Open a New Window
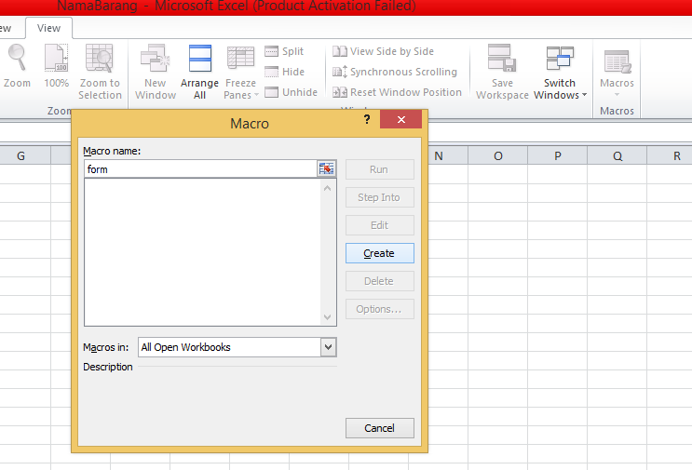 coord(156,72)
